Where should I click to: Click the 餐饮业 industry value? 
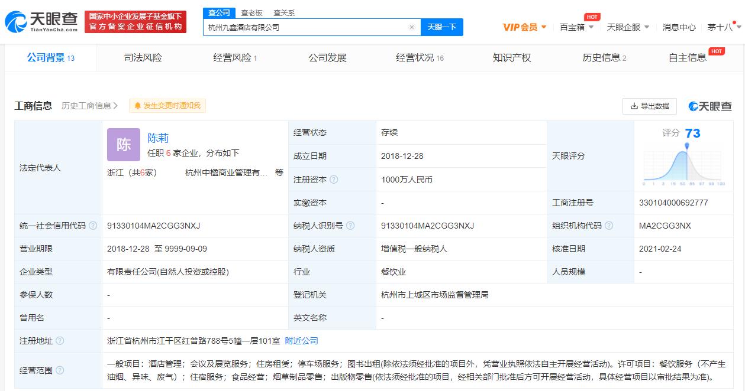tap(394, 272)
